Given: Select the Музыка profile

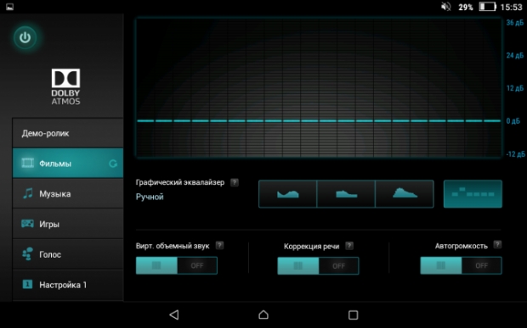Looking at the screenshot, I should coord(68,193).
